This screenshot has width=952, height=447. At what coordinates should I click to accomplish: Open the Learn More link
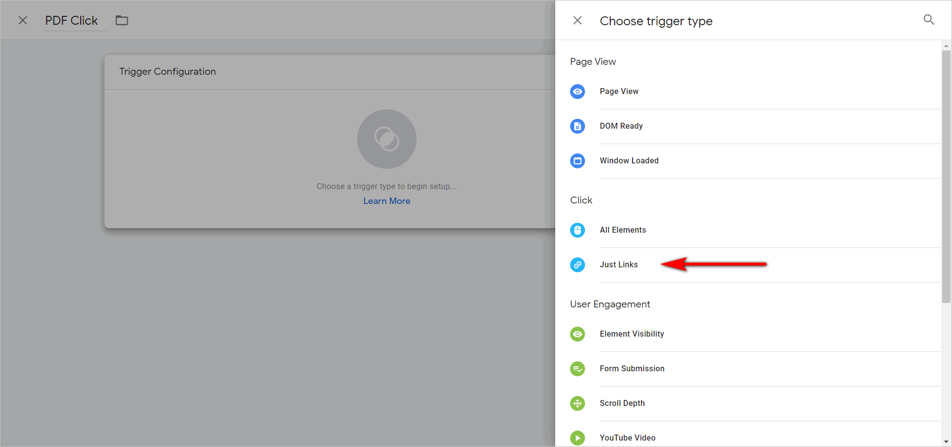click(x=386, y=200)
